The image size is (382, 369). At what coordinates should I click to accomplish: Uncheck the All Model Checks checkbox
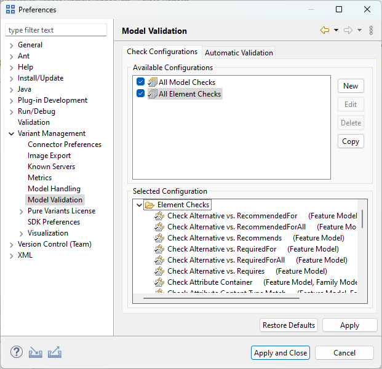point(141,82)
